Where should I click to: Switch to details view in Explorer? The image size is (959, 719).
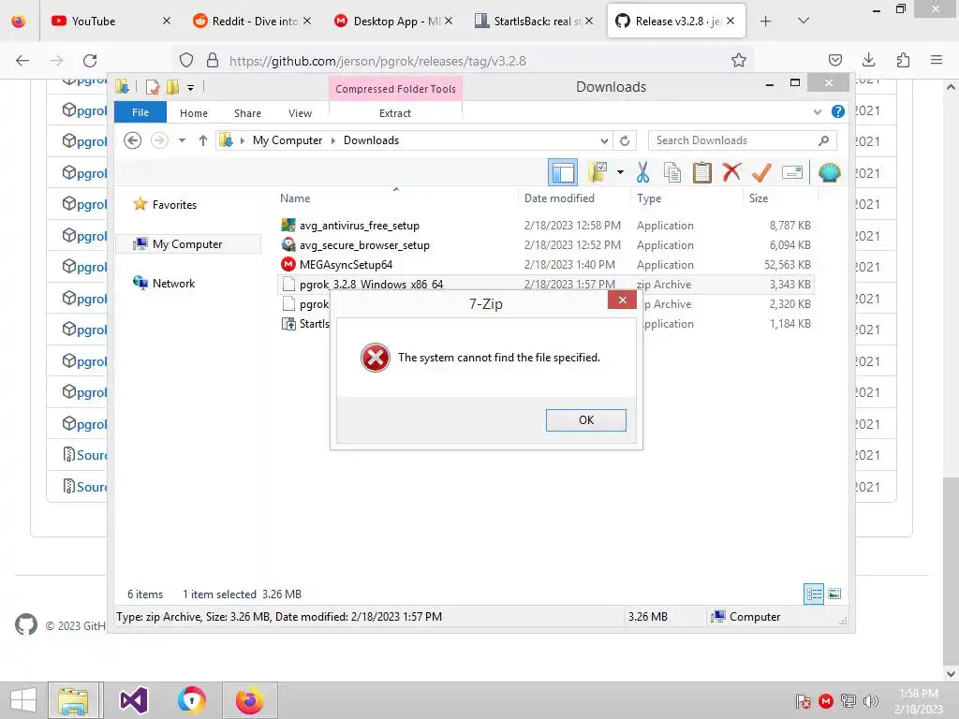coord(814,594)
